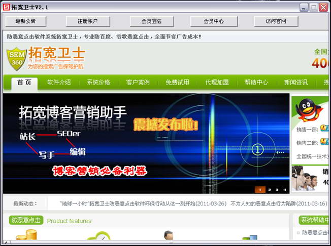Open the 新闻资讯 tab

[296, 83]
